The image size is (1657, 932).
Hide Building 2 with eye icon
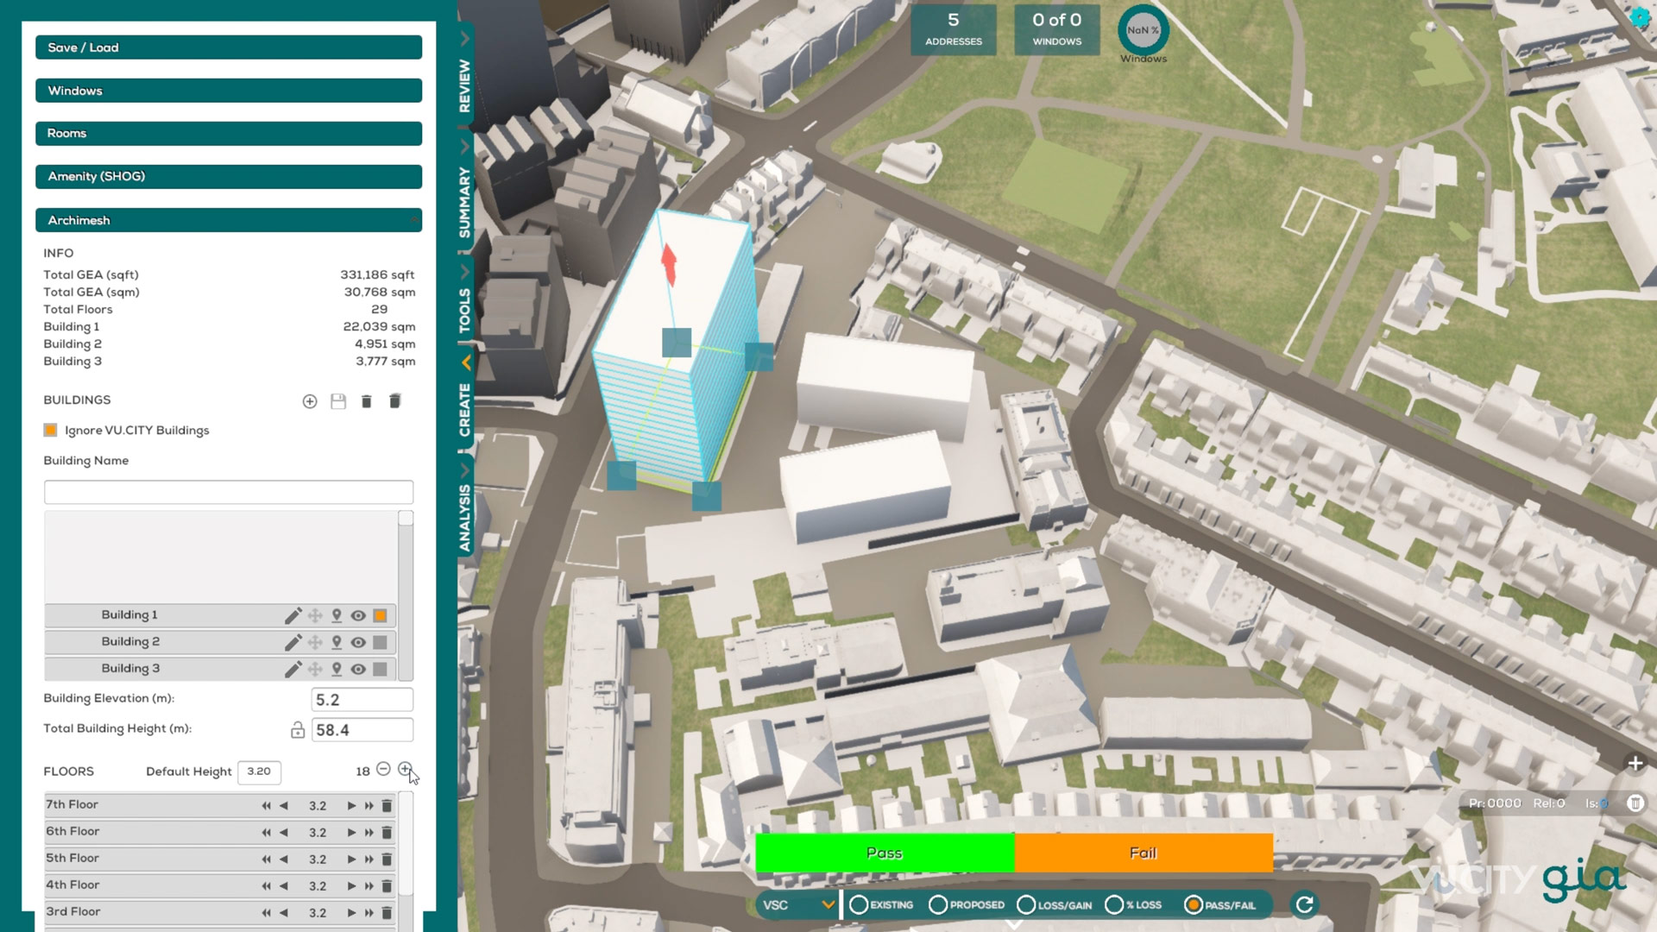(x=358, y=642)
